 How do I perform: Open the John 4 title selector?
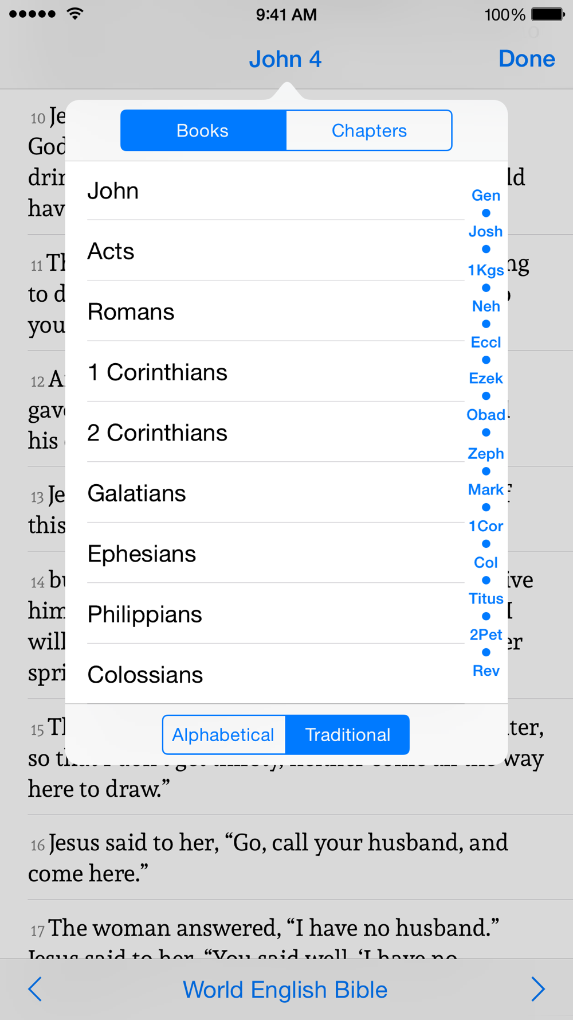(285, 59)
